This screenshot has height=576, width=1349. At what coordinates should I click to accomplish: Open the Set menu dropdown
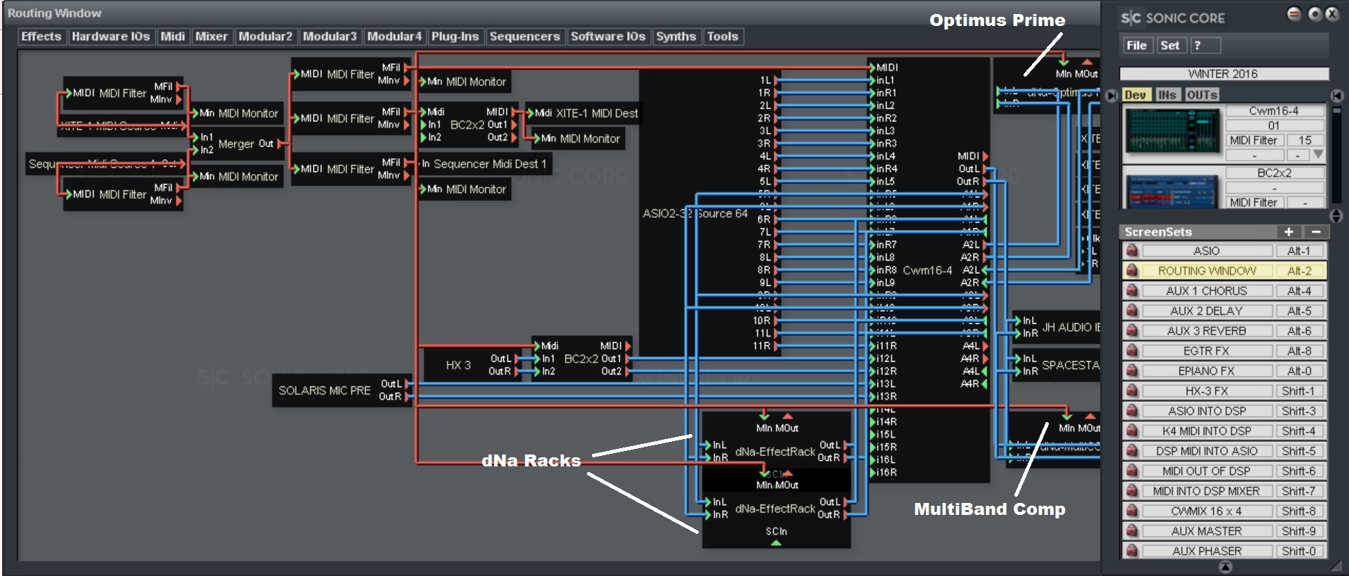[1170, 46]
